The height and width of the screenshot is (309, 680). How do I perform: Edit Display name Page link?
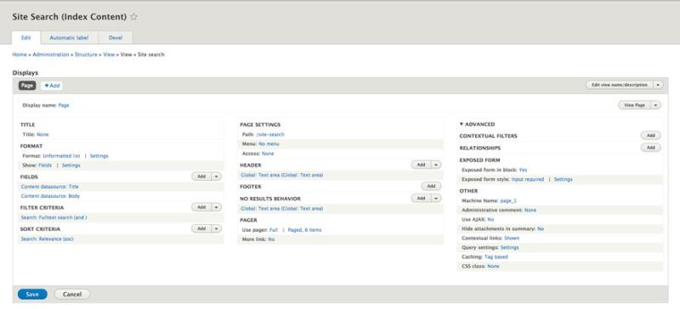click(x=64, y=105)
